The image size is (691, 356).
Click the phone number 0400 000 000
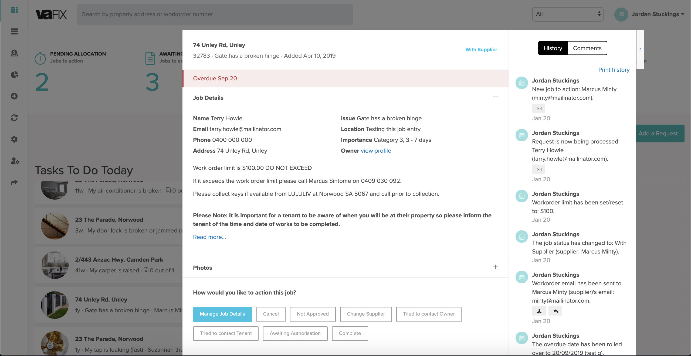click(x=232, y=140)
